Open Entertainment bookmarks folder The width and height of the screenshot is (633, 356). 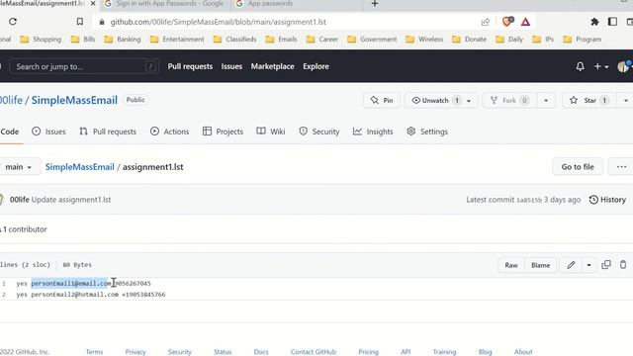pyautogui.click(x=177, y=40)
